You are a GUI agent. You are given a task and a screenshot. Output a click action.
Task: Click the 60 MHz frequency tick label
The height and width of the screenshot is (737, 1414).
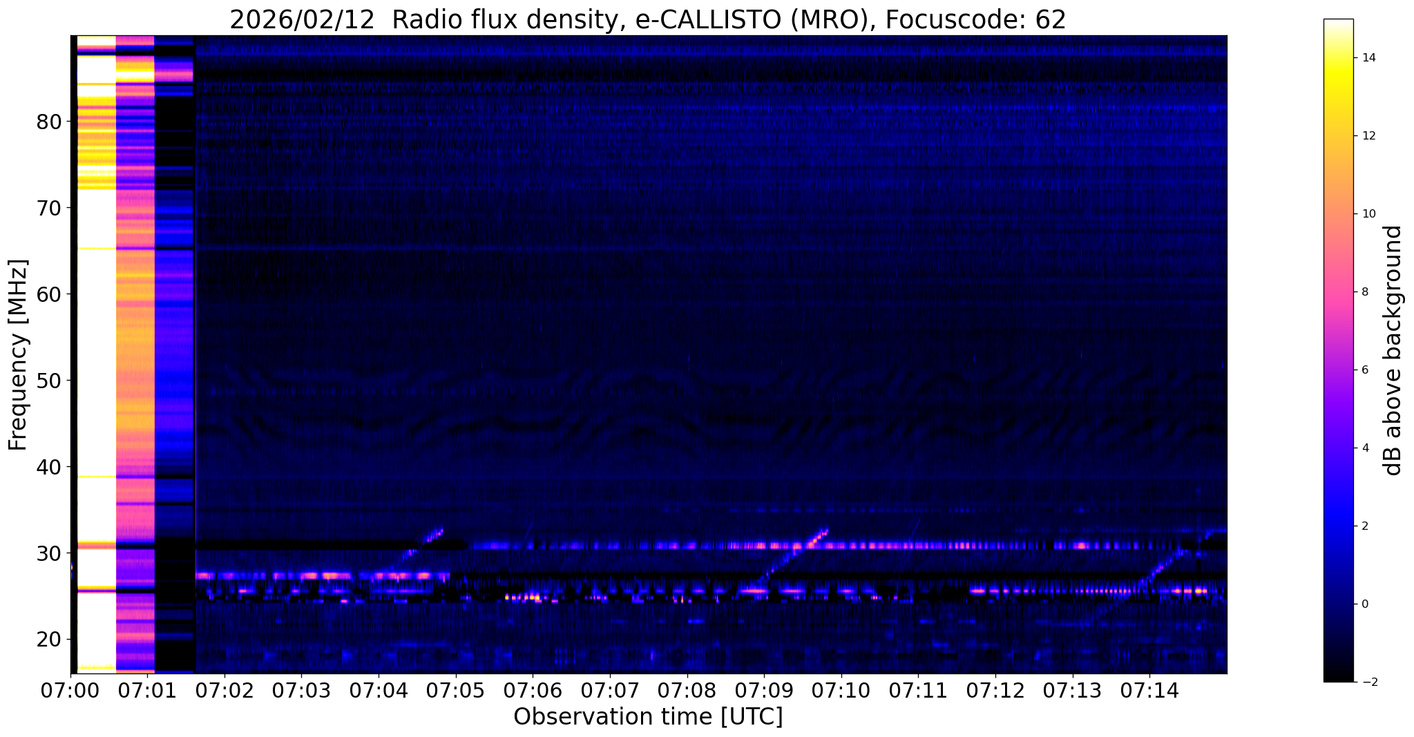(48, 294)
